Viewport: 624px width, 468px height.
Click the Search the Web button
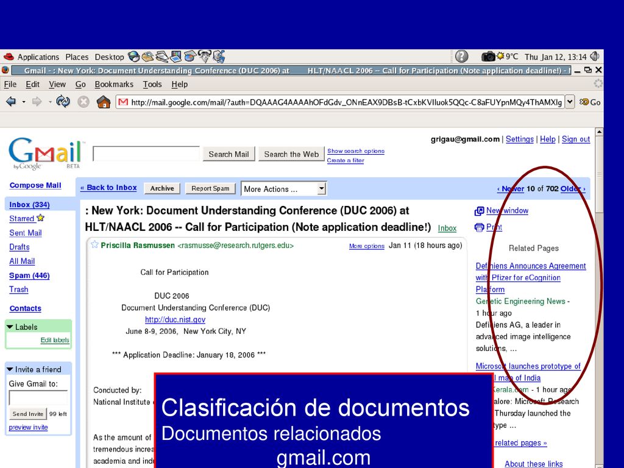tap(291, 154)
